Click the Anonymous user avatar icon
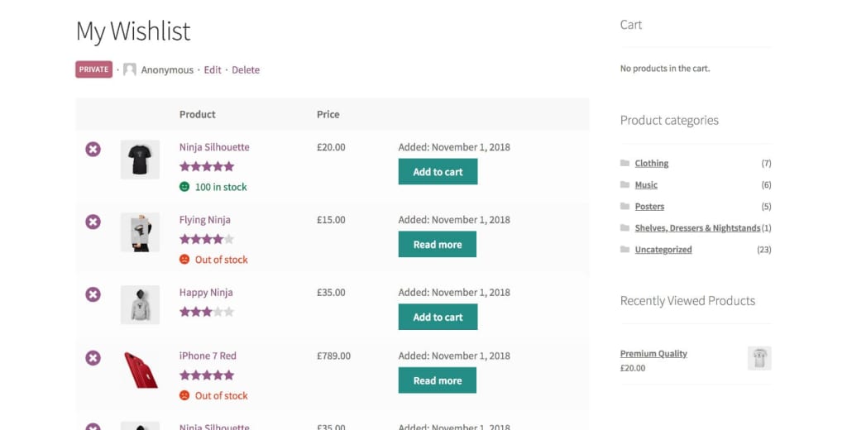This screenshot has height=430, width=847. 130,69
